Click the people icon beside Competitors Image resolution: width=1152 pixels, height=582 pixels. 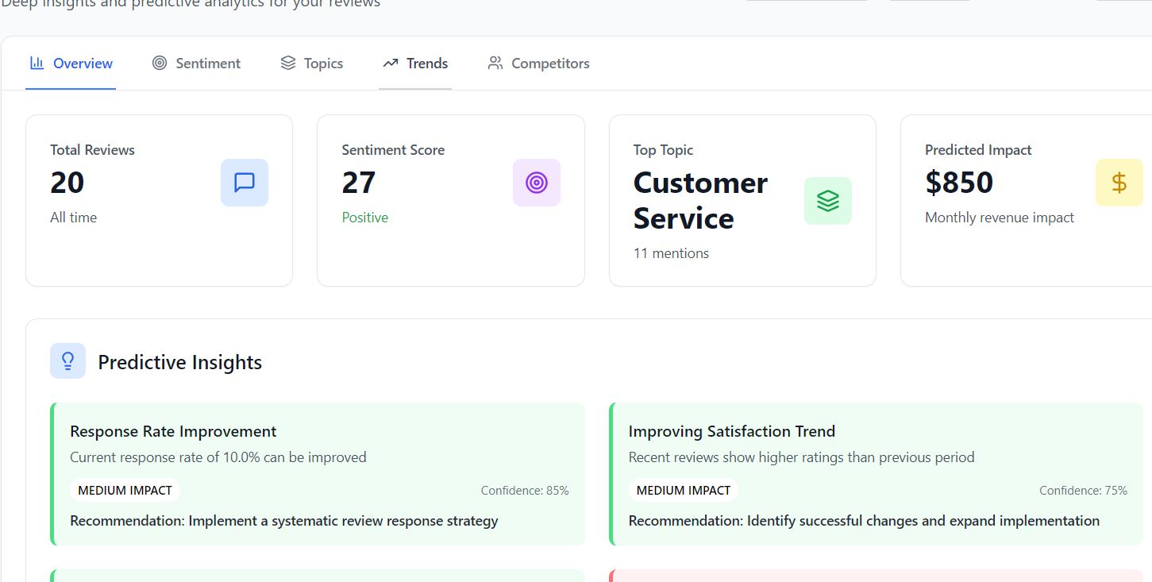[495, 63]
